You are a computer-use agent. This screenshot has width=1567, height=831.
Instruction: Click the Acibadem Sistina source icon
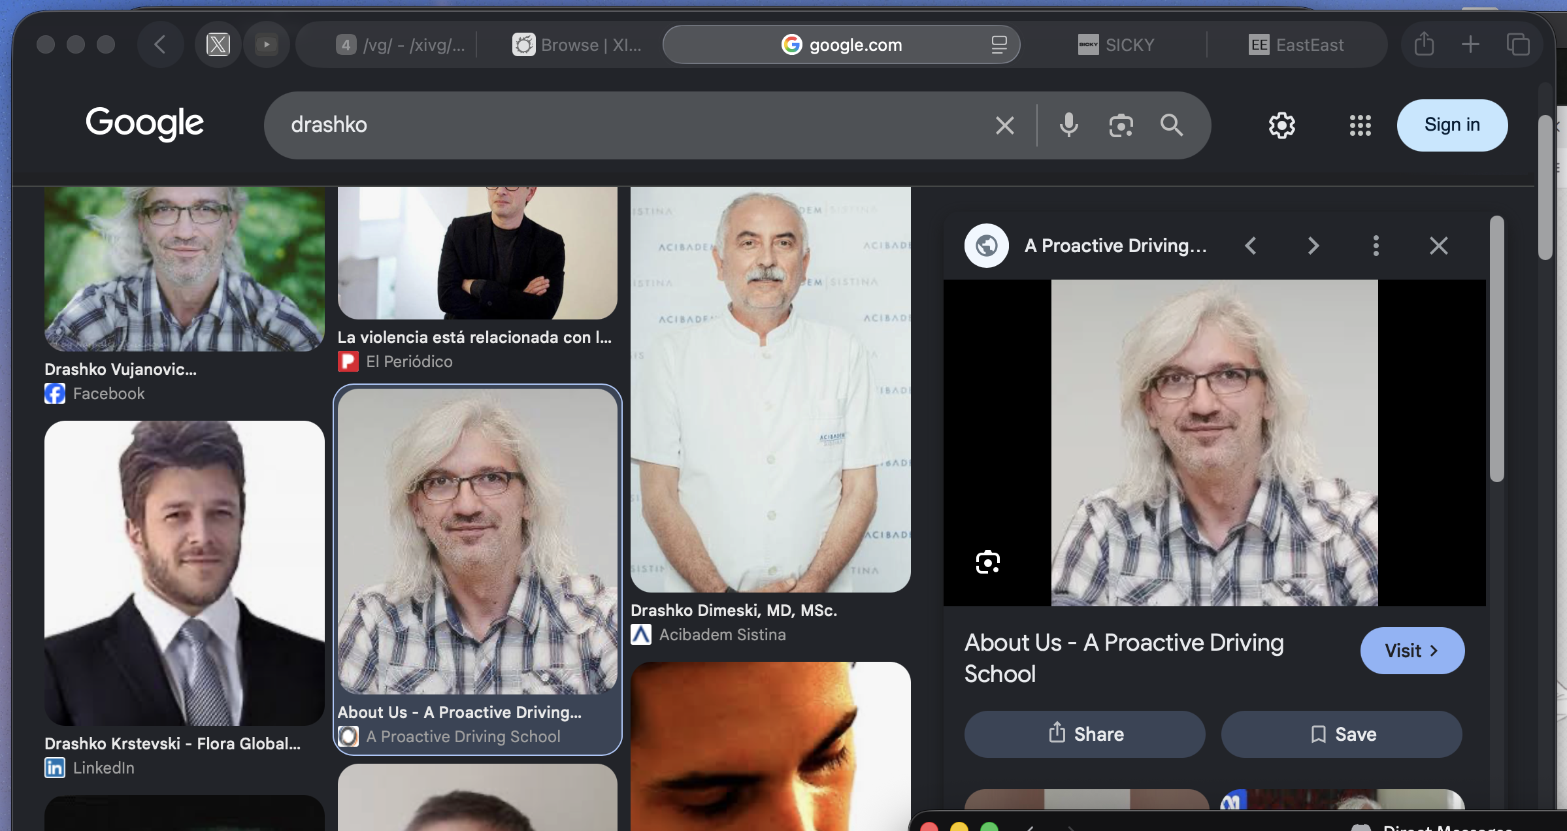(x=641, y=634)
